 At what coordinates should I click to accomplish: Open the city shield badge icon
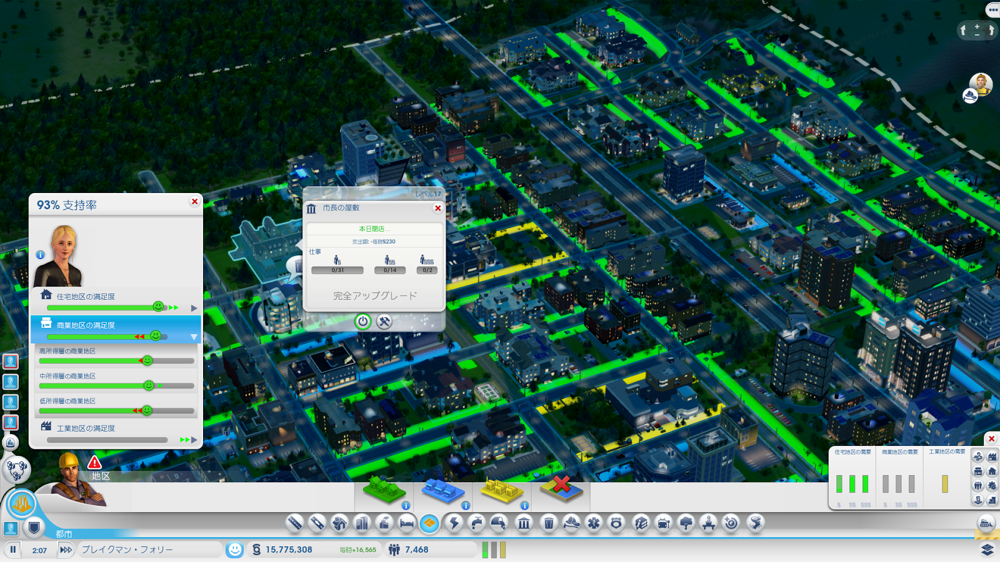34,528
